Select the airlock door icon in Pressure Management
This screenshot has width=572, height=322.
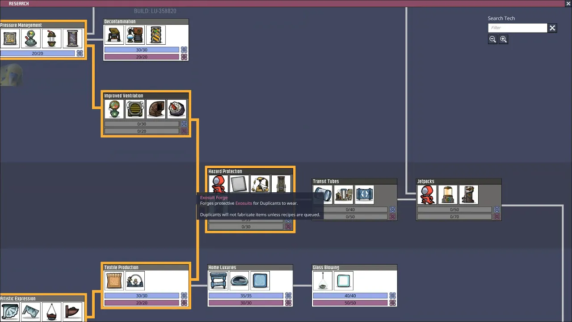pyautogui.click(x=73, y=38)
